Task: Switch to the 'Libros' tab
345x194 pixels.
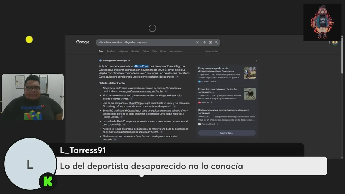Action: (163, 51)
